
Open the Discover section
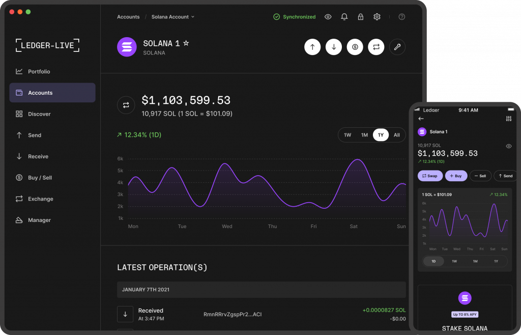[x=33, y=114]
